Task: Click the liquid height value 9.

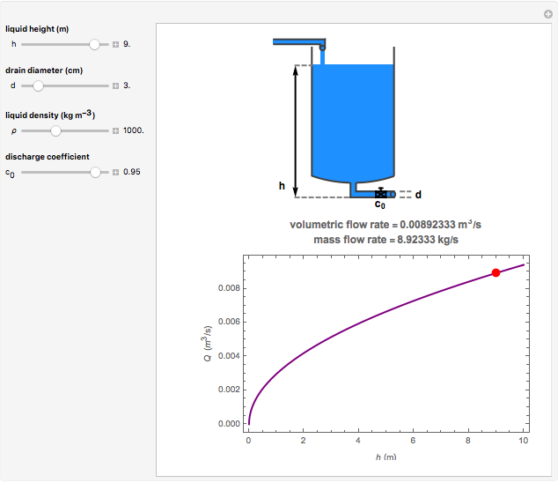Action: (127, 43)
